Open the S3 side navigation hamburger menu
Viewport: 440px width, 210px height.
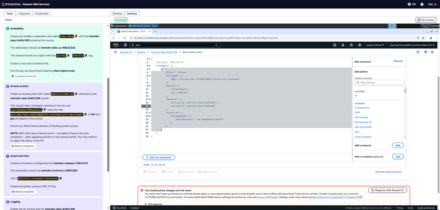coord(115,52)
